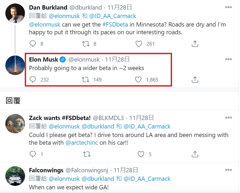Open more options on Falconwings' tweet
Viewport: 240px width, 193px height.
(228, 170)
